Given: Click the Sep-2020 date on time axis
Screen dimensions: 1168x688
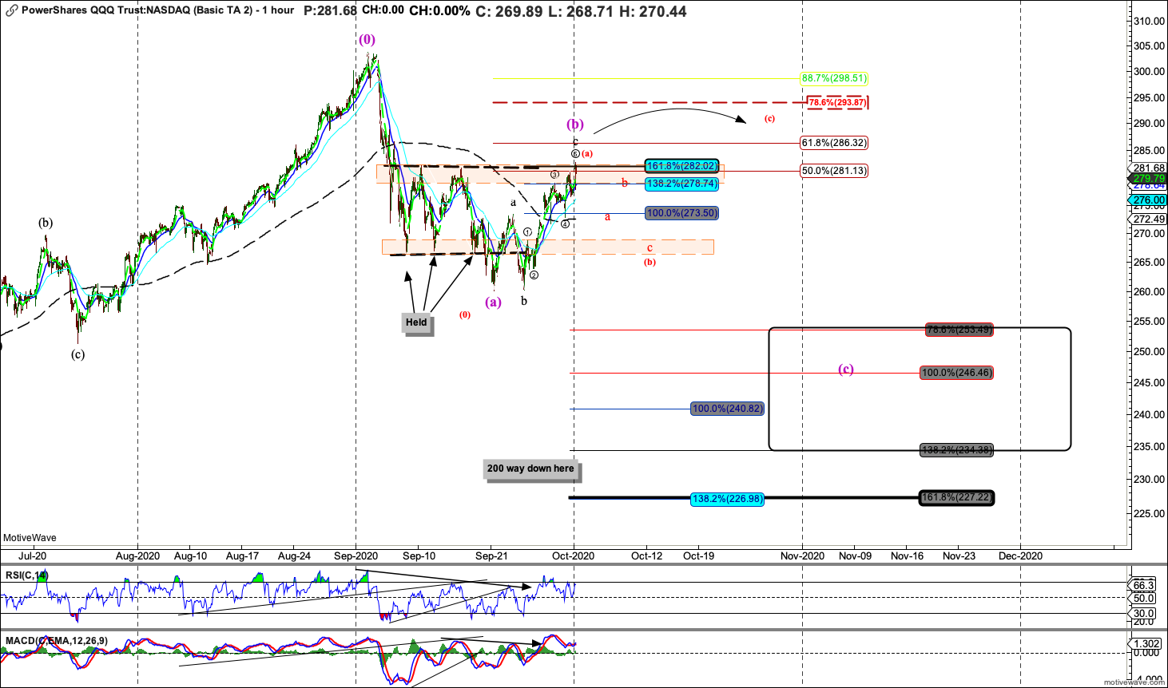Looking at the screenshot, I should click(356, 556).
